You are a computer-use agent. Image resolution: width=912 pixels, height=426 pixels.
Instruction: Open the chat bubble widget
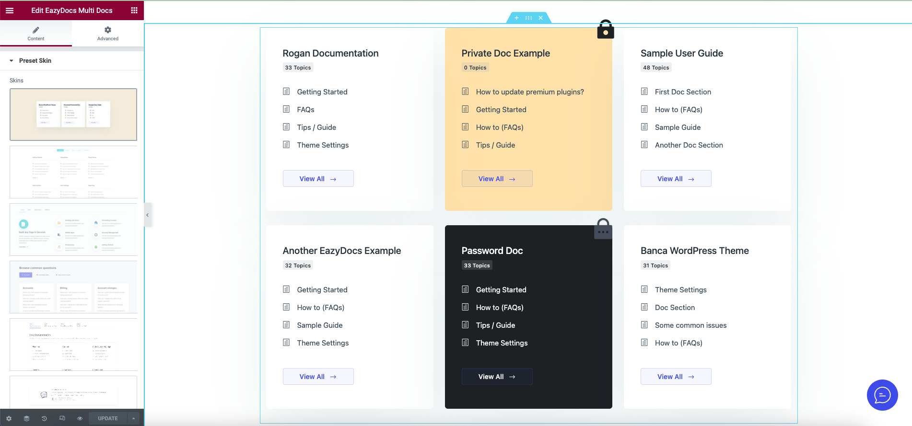(x=882, y=395)
